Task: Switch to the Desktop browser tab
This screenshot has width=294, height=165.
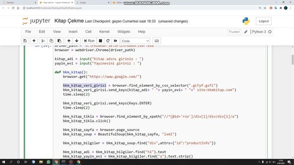Action: (19, 3)
